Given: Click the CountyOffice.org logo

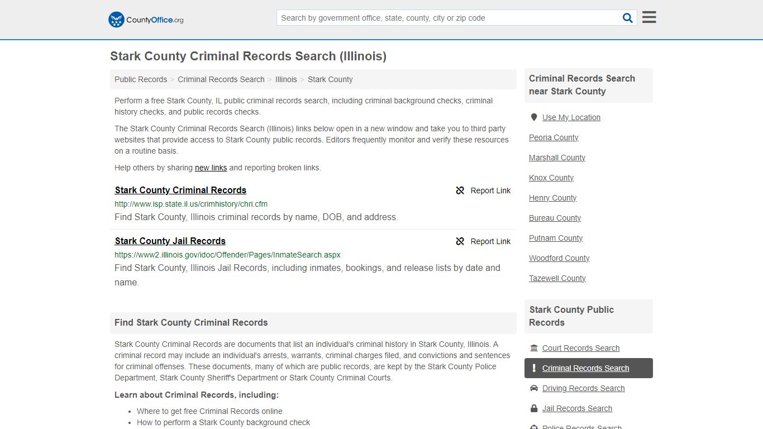Looking at the screenshot, I should pos(146,20).
